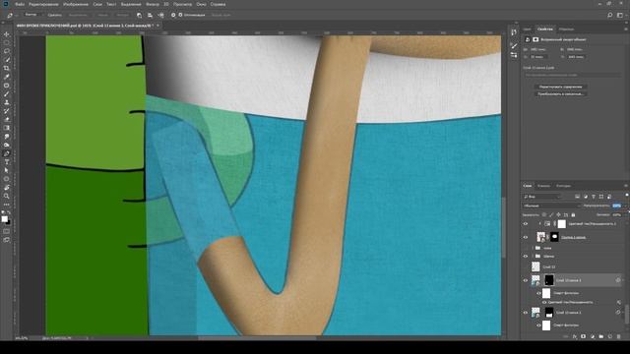630x354 pixels.
Task: Select the Lasso tool
Action: [x=7, y=51]
